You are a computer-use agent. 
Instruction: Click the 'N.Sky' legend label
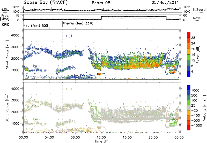pyautogui.click(x=5, y=10)
